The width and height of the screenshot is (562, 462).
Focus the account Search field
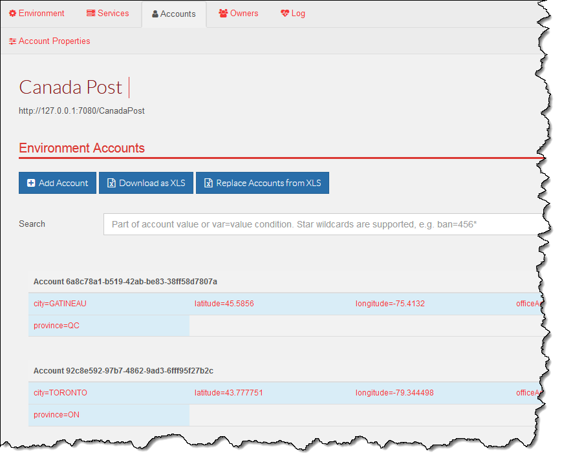click(323, 224)
